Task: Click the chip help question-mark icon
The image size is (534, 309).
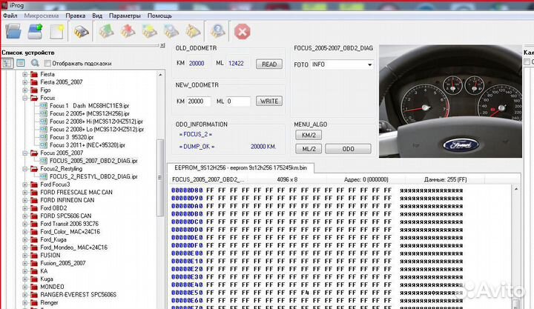Action: tap(217, 31)
